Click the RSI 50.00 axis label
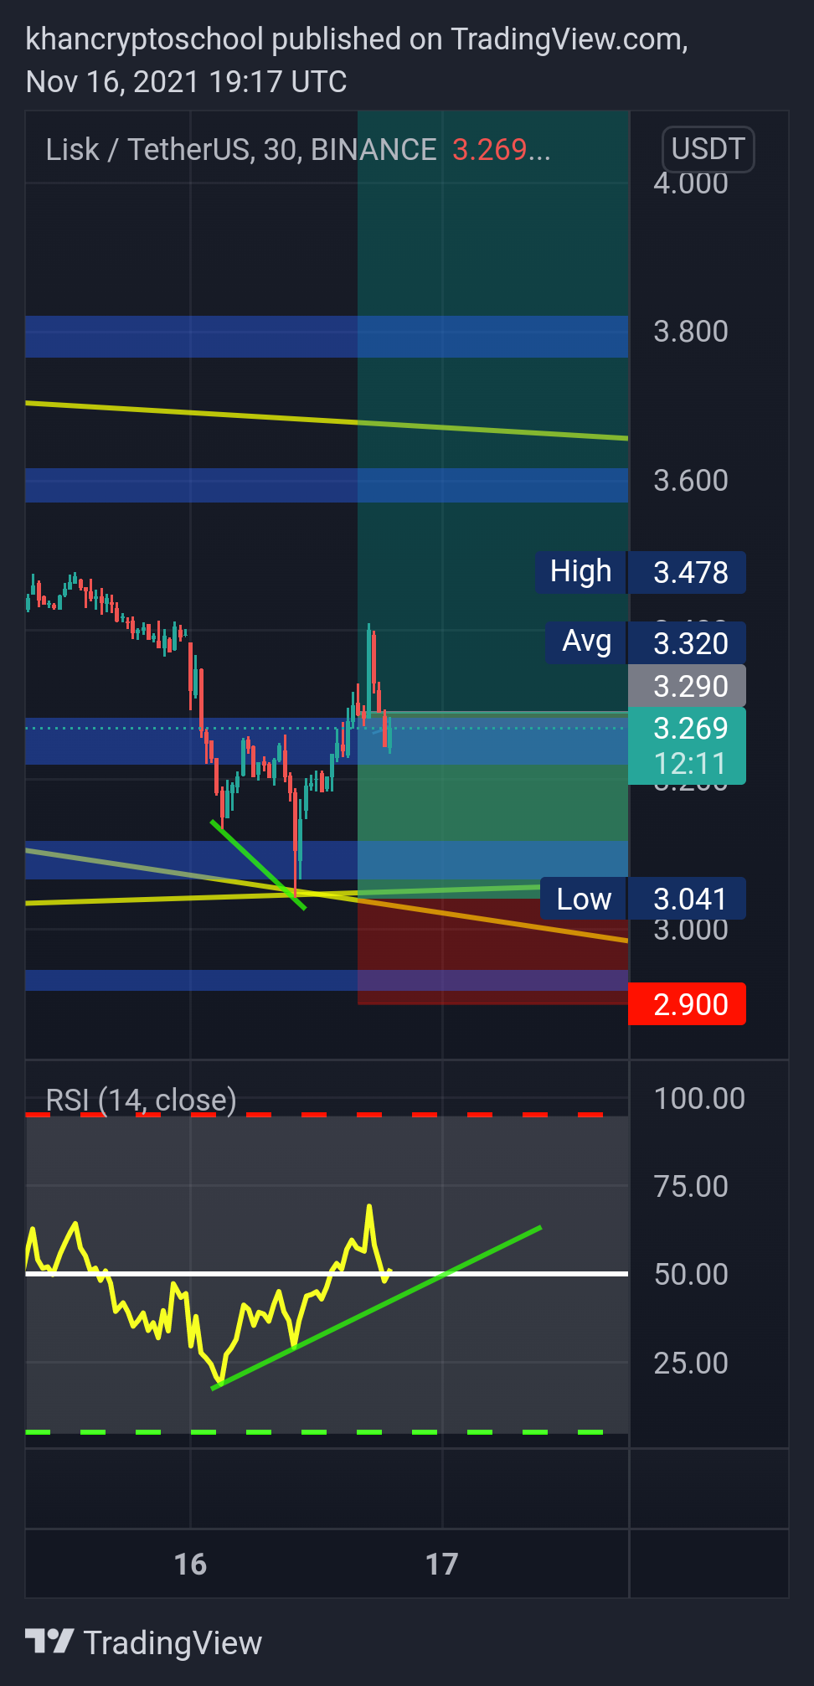This screenshot has width=814, height=1686. pos(691,1275)
